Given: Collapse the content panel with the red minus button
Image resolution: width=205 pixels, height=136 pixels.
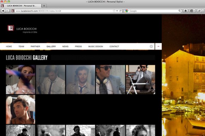Looking at the screenshot, I should (x=158, y=47).
